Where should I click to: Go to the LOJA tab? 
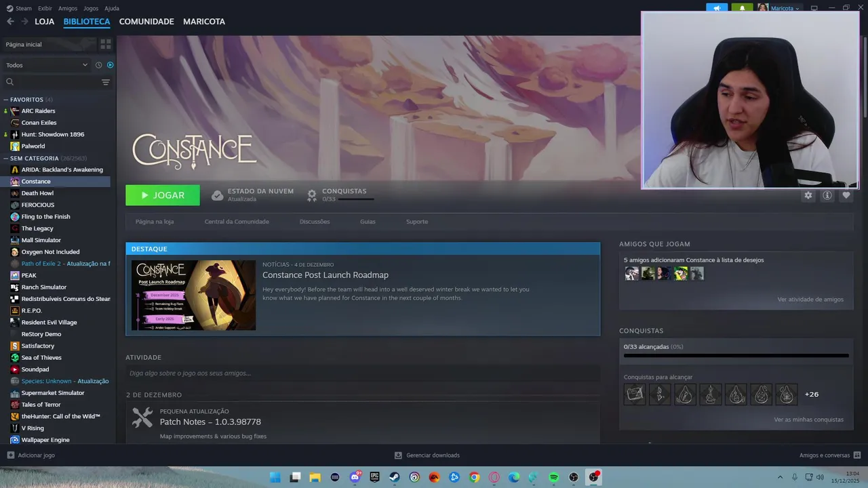(x=45, y=22)
